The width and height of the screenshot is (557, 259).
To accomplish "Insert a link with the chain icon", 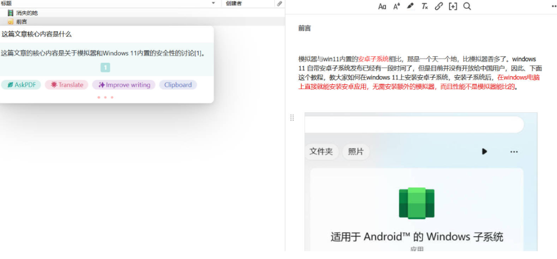I will coord(439,6).
